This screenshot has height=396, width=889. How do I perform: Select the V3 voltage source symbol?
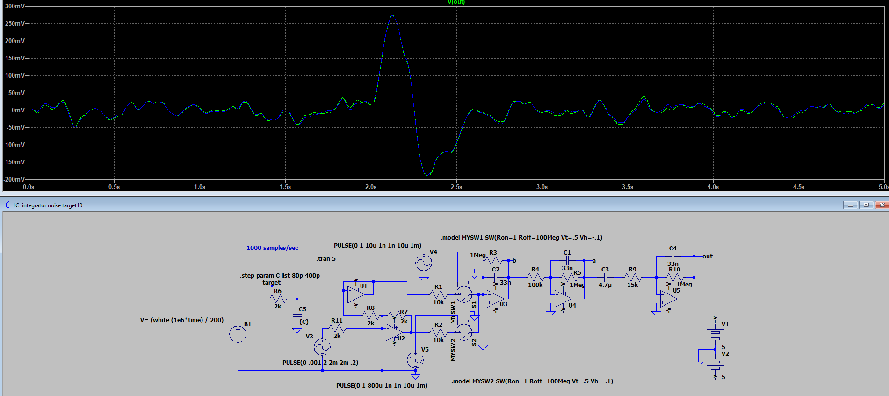(x=322, y=347)
